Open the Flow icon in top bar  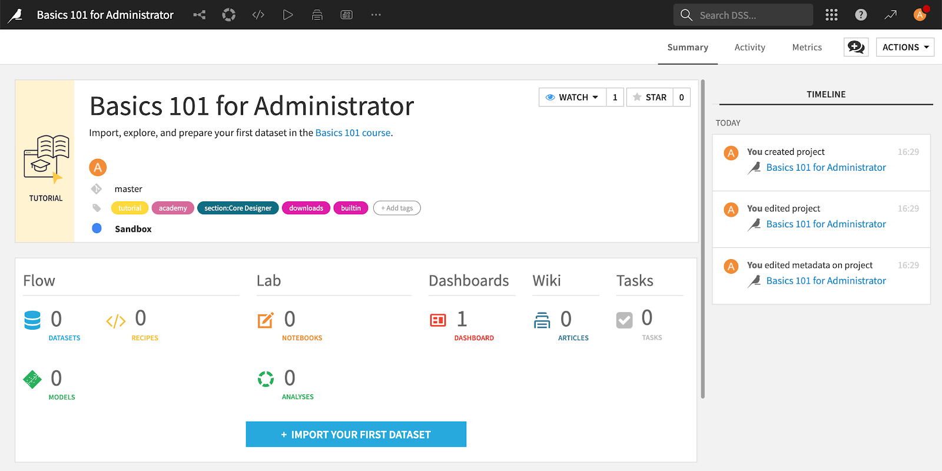click(x=200, y=15)
